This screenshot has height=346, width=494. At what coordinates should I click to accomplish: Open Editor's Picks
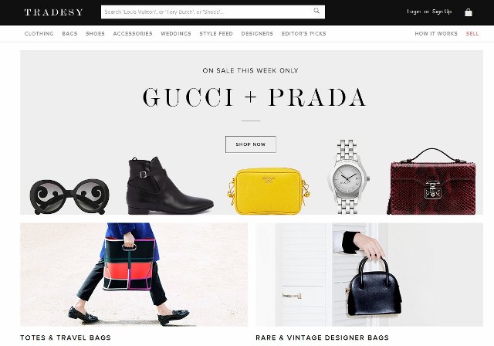pyautogui.click(x=303, y=34)
